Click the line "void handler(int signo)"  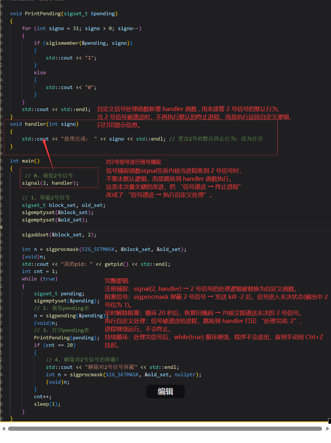click(44, 124)
